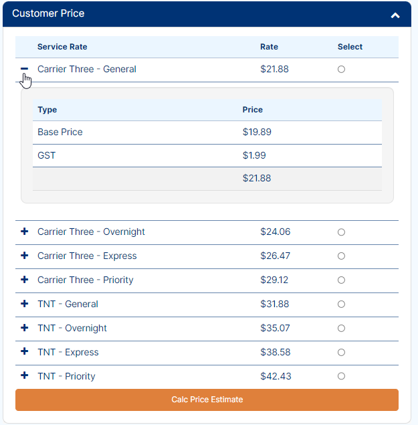
Task: Choose TNT - Overnight radio option
Action: (341, 328)
